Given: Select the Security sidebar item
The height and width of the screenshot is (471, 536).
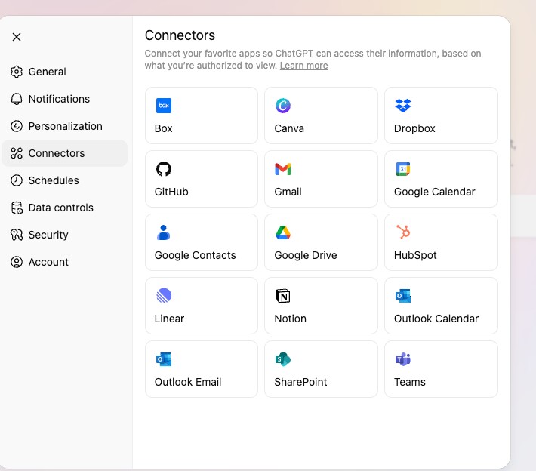Looking at the screenshot, I should (48, 235).
